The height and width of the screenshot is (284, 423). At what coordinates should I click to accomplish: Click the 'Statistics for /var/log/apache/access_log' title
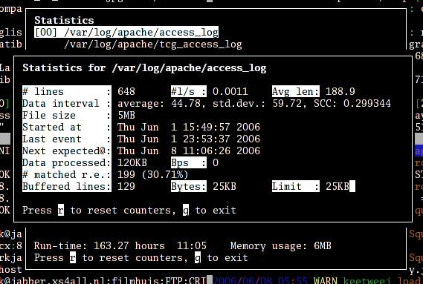click(x=144, y=67)
